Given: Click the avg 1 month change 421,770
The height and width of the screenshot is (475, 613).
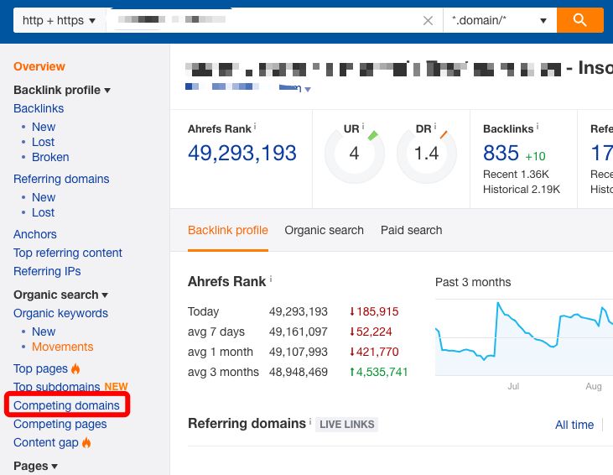Looking at the screenshot, I should click(374, 352).
